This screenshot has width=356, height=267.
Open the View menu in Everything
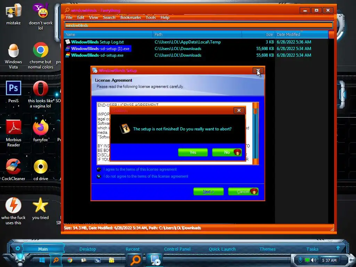(93, 17)
